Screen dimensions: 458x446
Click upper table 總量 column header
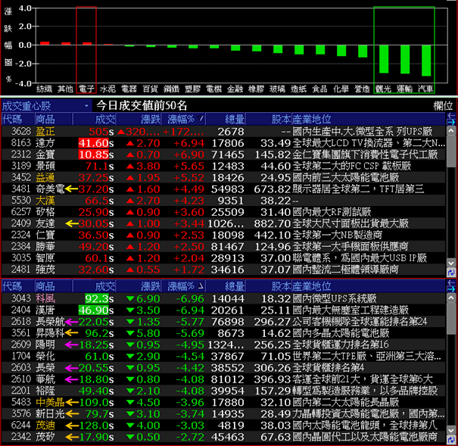226,119
